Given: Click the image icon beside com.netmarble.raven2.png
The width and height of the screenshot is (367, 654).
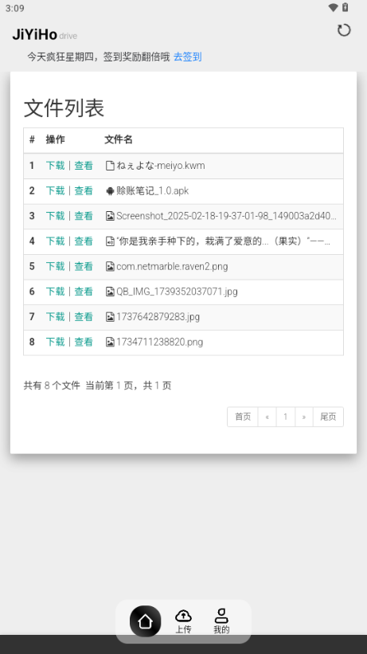Looking at the screenshot, I should (x=110, y=266).
